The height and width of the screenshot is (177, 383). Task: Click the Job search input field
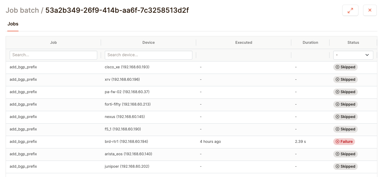click(53, 55)
